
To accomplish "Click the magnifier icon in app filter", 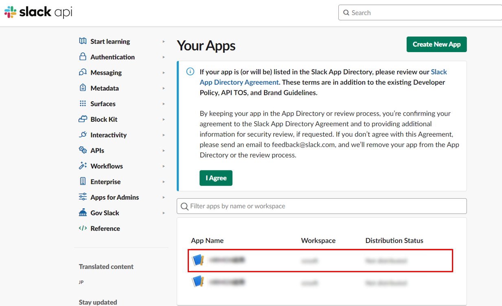I will pos(184,206).
